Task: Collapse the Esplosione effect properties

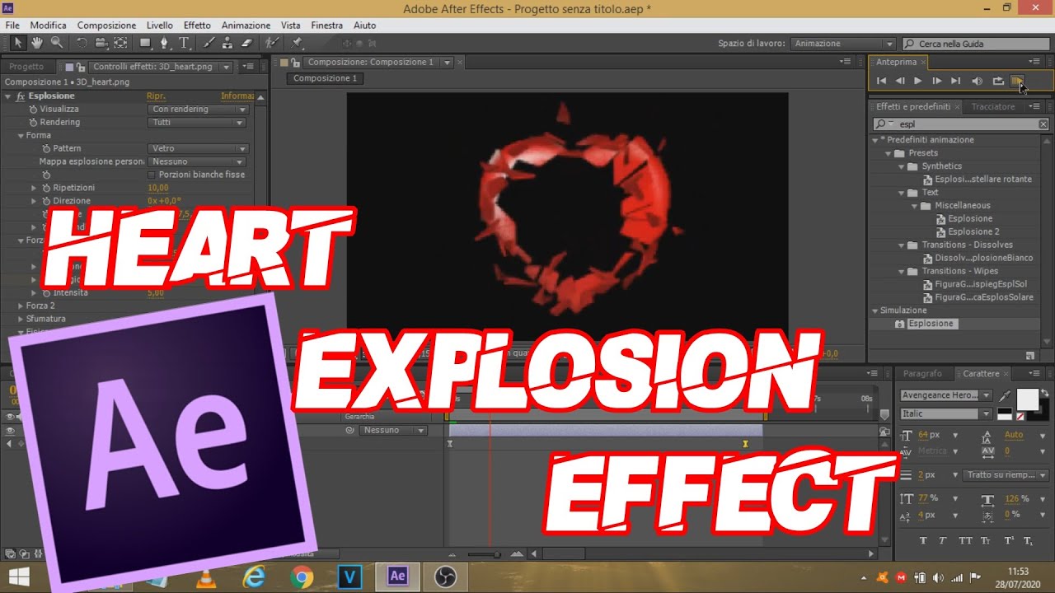Action: (8, 96)
